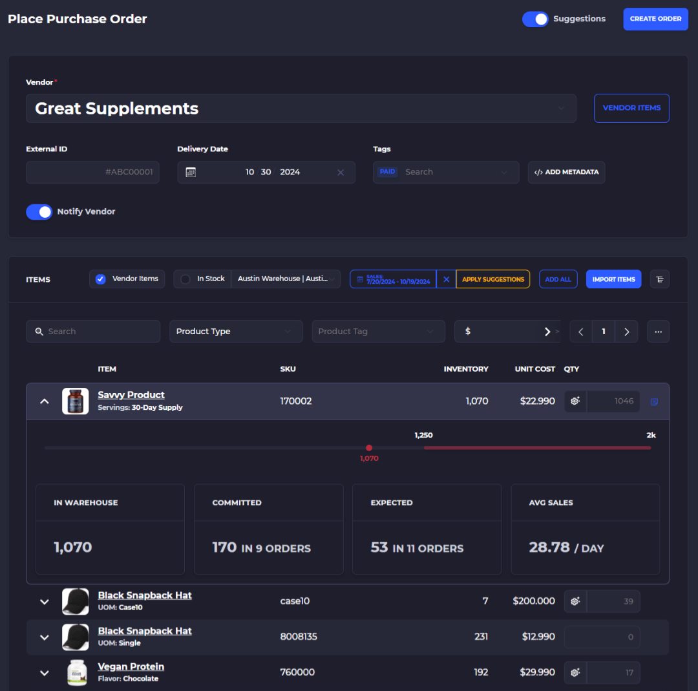Viewport: 698px width, 691px height.
Task: Click the calendar icon in Delivery Date
Action: 191,173
